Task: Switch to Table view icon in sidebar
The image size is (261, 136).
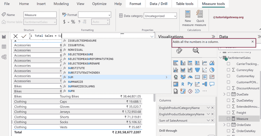Action: (x=4, y=47)
